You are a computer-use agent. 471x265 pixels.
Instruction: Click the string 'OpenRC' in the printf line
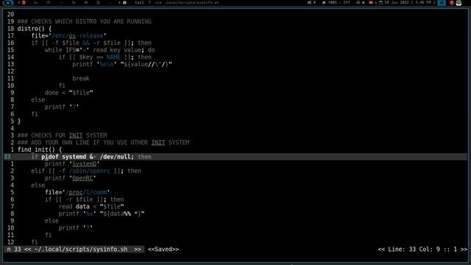[x=82, y=178]
